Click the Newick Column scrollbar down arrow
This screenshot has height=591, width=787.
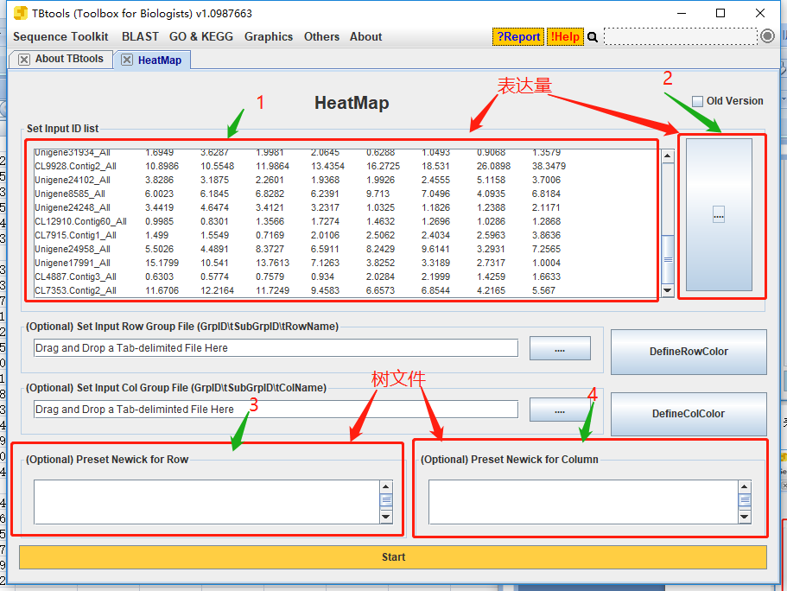(745, 517)
